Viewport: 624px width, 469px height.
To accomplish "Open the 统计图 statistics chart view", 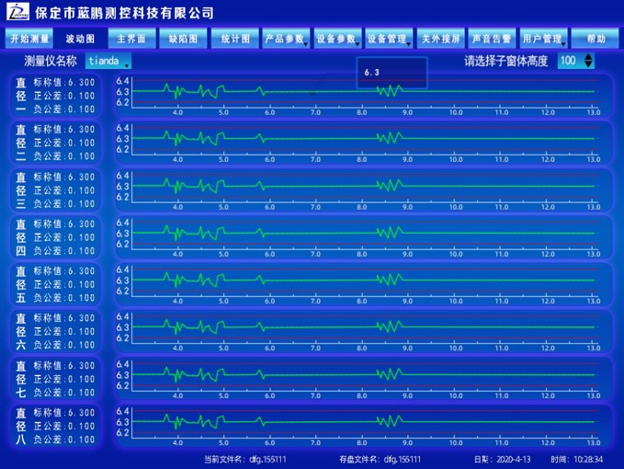I will 234,40.
